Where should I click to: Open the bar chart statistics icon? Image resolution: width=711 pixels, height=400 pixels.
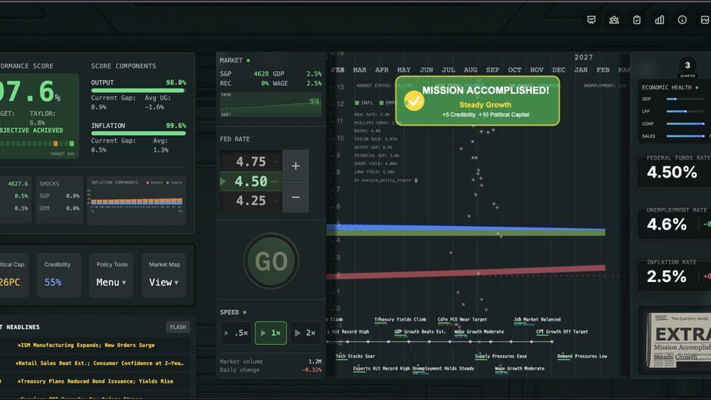[660, 20]
